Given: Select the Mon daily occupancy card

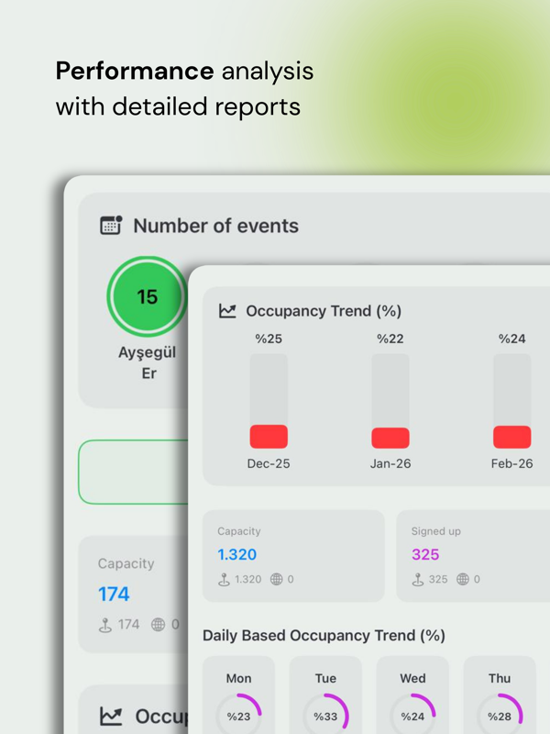Looking at the screenshot, I should (x=238, y=695).
